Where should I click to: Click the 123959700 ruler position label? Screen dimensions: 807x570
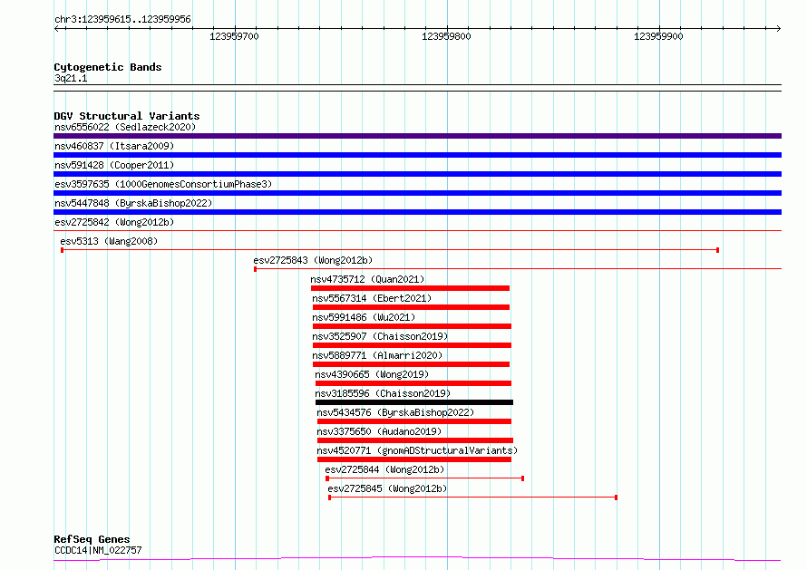click(234, 36)
